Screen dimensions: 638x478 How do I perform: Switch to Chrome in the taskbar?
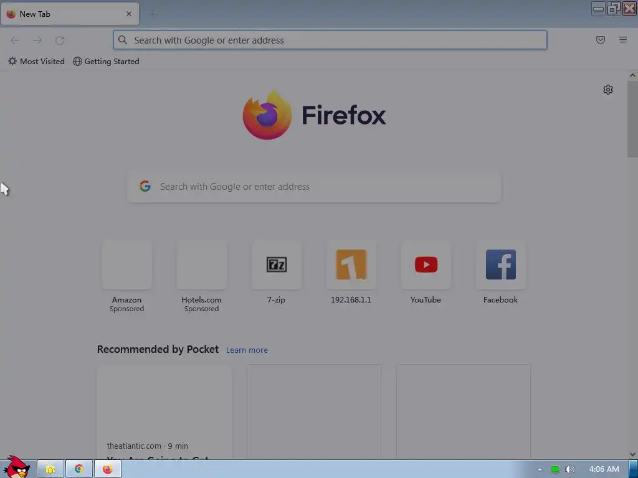79,469
